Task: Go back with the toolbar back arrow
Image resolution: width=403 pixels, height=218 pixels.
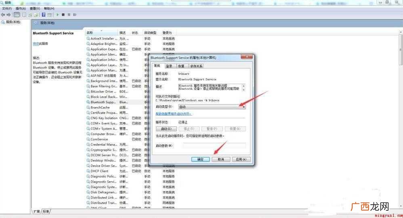Action: (3, 15)
